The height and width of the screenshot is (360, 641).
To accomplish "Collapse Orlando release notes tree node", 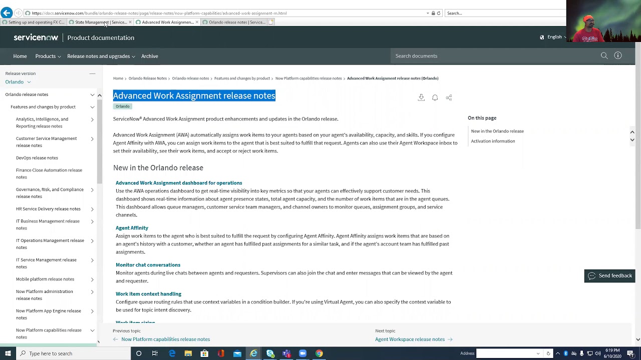I will 92,94.
